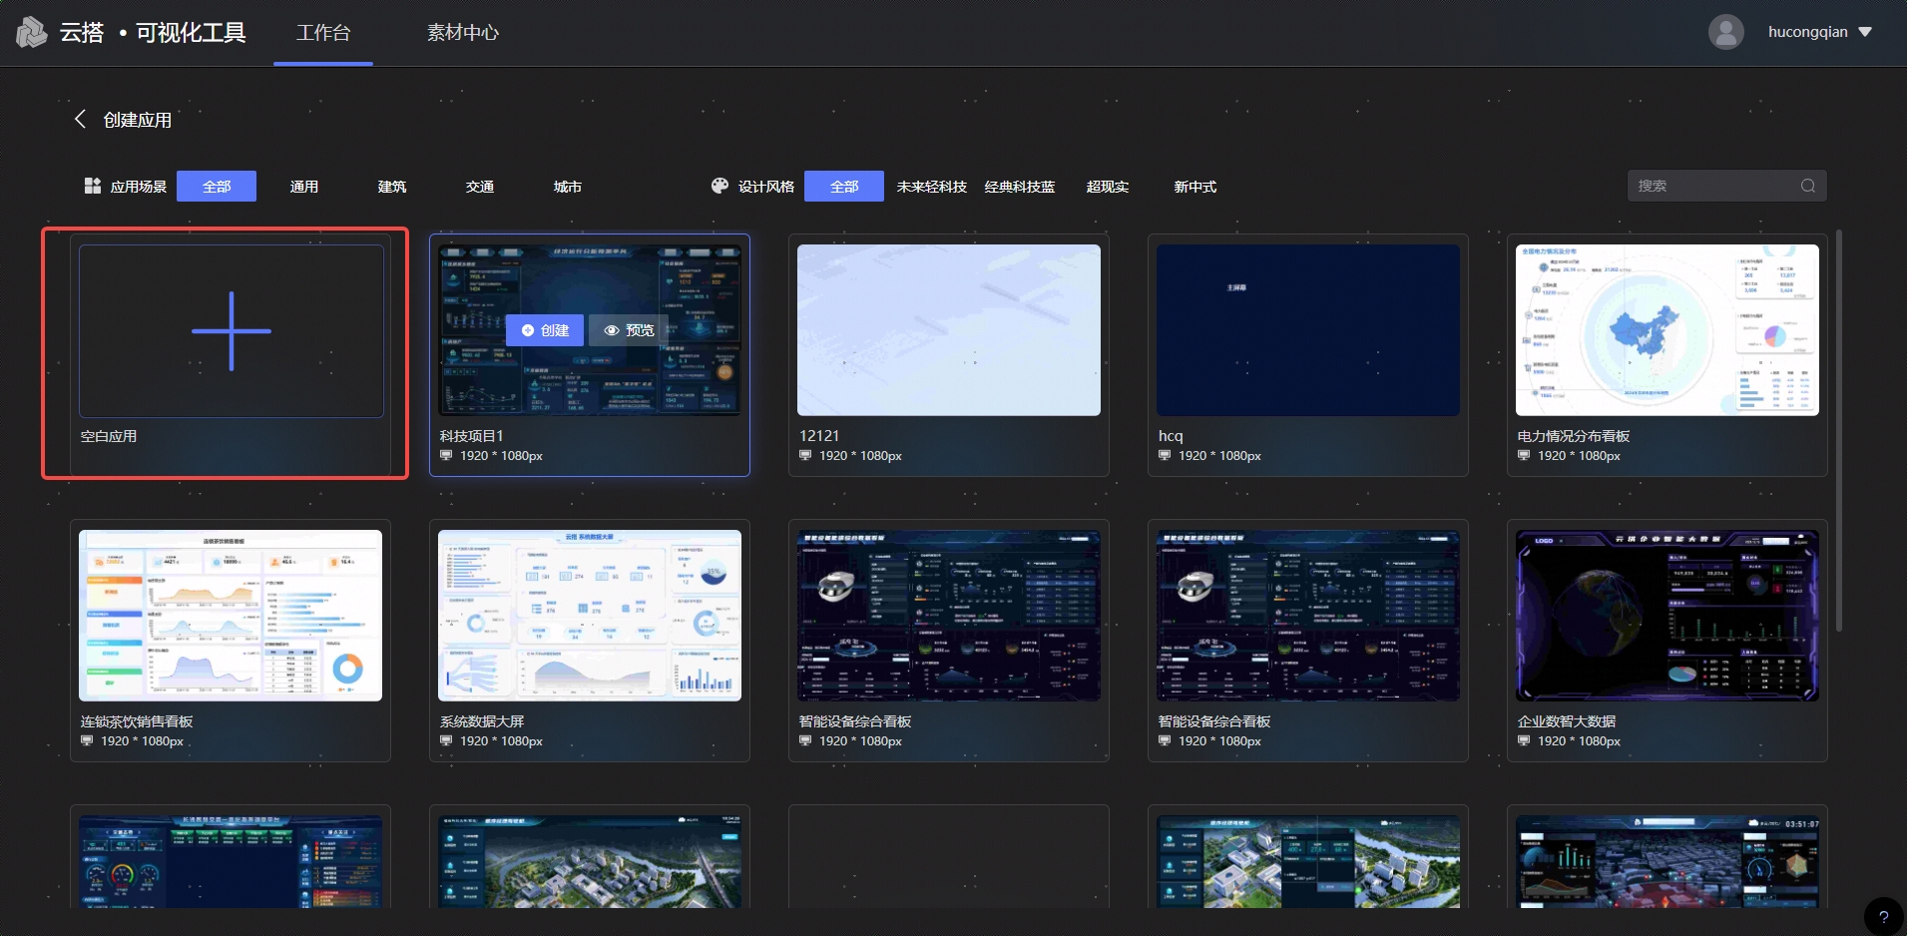Filter scenes by 交通
Screen dimensions: 1907x936
(x=480, y=187)
